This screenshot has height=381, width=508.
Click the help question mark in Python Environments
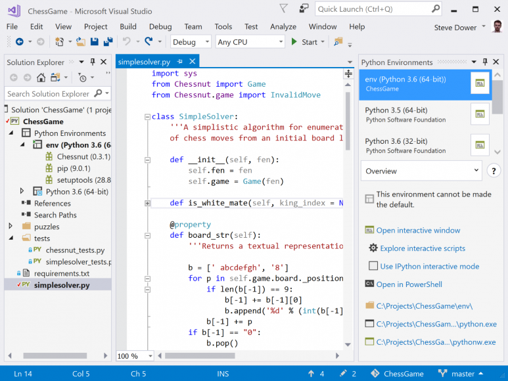click(x=494, y=171)
